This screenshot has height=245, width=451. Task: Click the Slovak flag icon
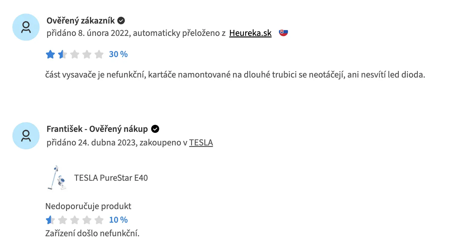[x=283, y=33]
